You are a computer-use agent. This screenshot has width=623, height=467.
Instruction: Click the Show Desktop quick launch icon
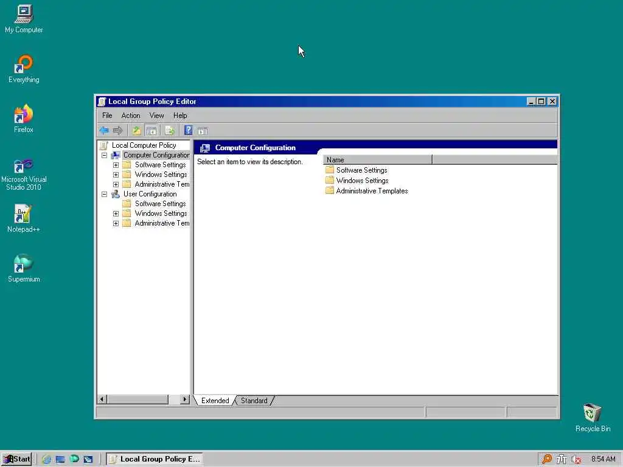60,459
